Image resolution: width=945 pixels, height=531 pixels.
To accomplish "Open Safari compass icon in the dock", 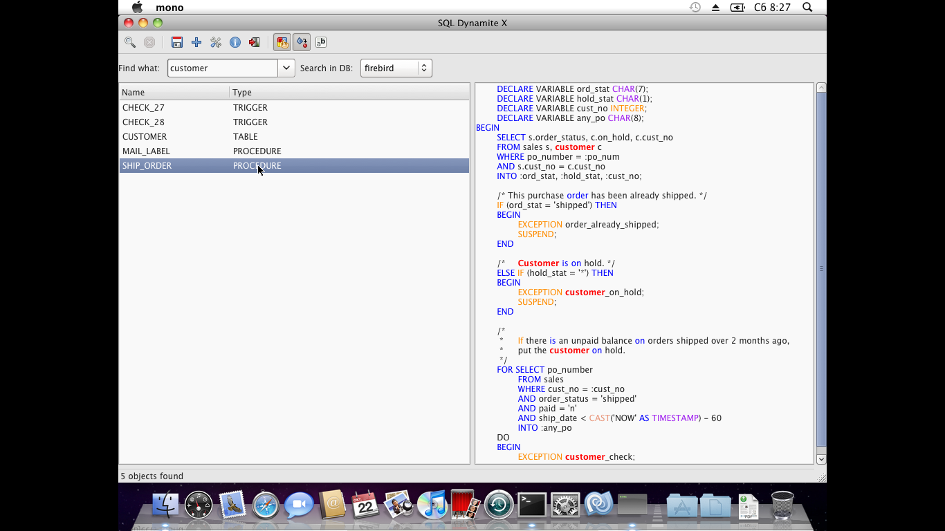I will click(x=265, y=505).
